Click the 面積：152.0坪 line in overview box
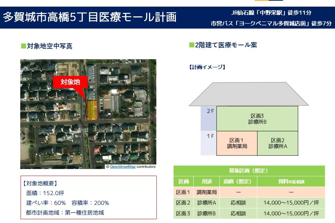This screenshot has width=335, height=223. click(x=45, y=193)
